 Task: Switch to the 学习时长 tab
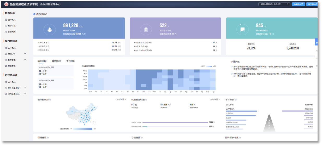pyautogui.click(x=71, y=61)
